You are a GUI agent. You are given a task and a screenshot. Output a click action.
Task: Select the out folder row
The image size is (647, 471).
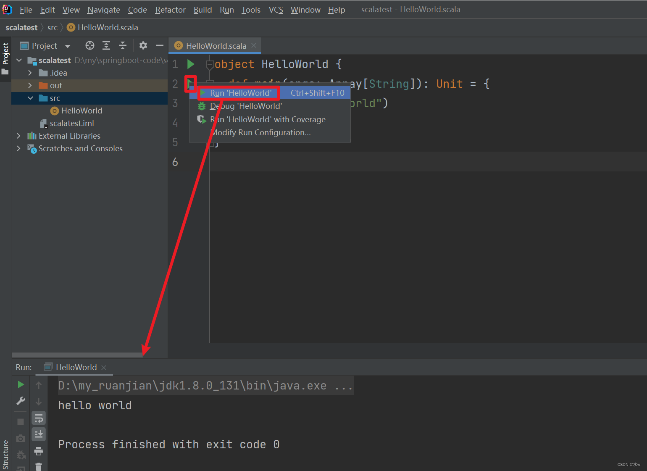coord(89,85)
